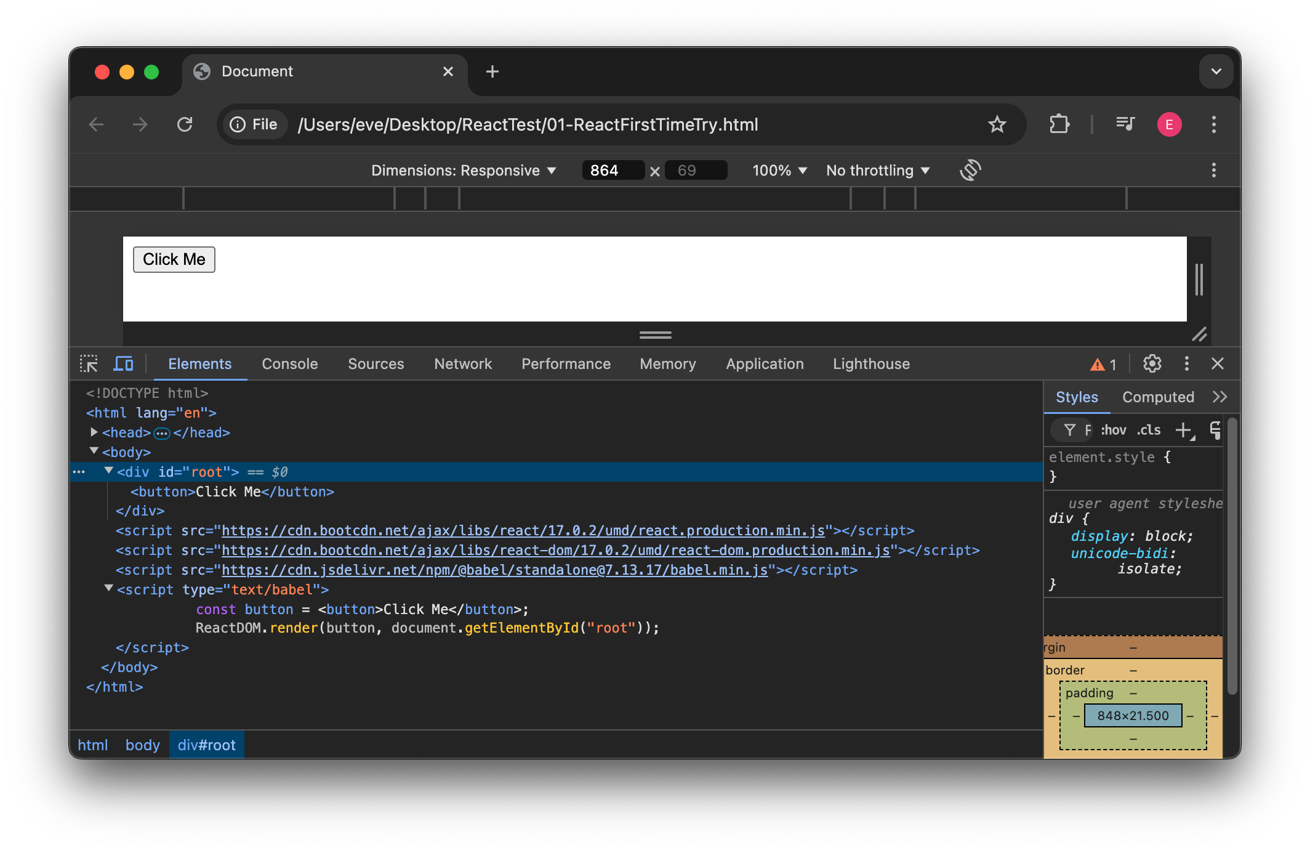Viewport: 1310px width, 850px height.
Task: Click the Click Me button on the page
Action: [174, 259]
